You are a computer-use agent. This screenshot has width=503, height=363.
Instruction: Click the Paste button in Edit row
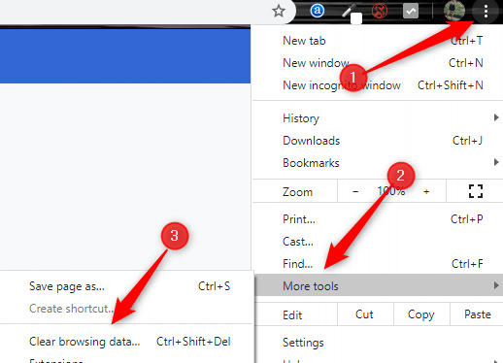click(x=477, y=314)
